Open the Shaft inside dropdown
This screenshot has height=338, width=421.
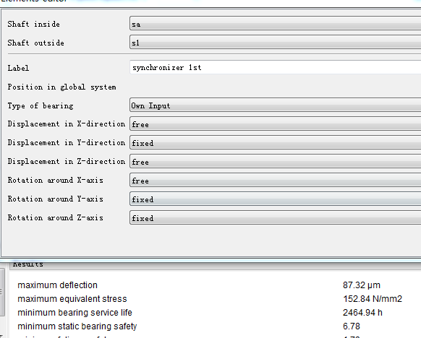[x=275, y=23]
